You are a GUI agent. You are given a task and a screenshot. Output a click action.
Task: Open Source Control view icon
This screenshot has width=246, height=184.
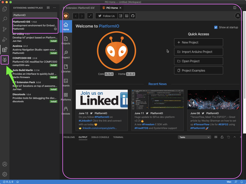pos(5,29)
